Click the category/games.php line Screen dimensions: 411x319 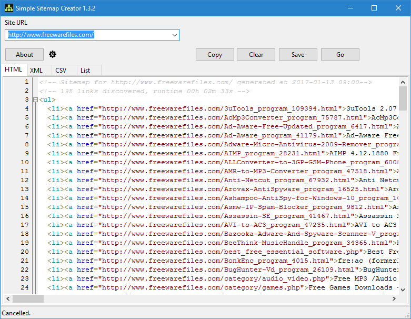click(223, 287)
